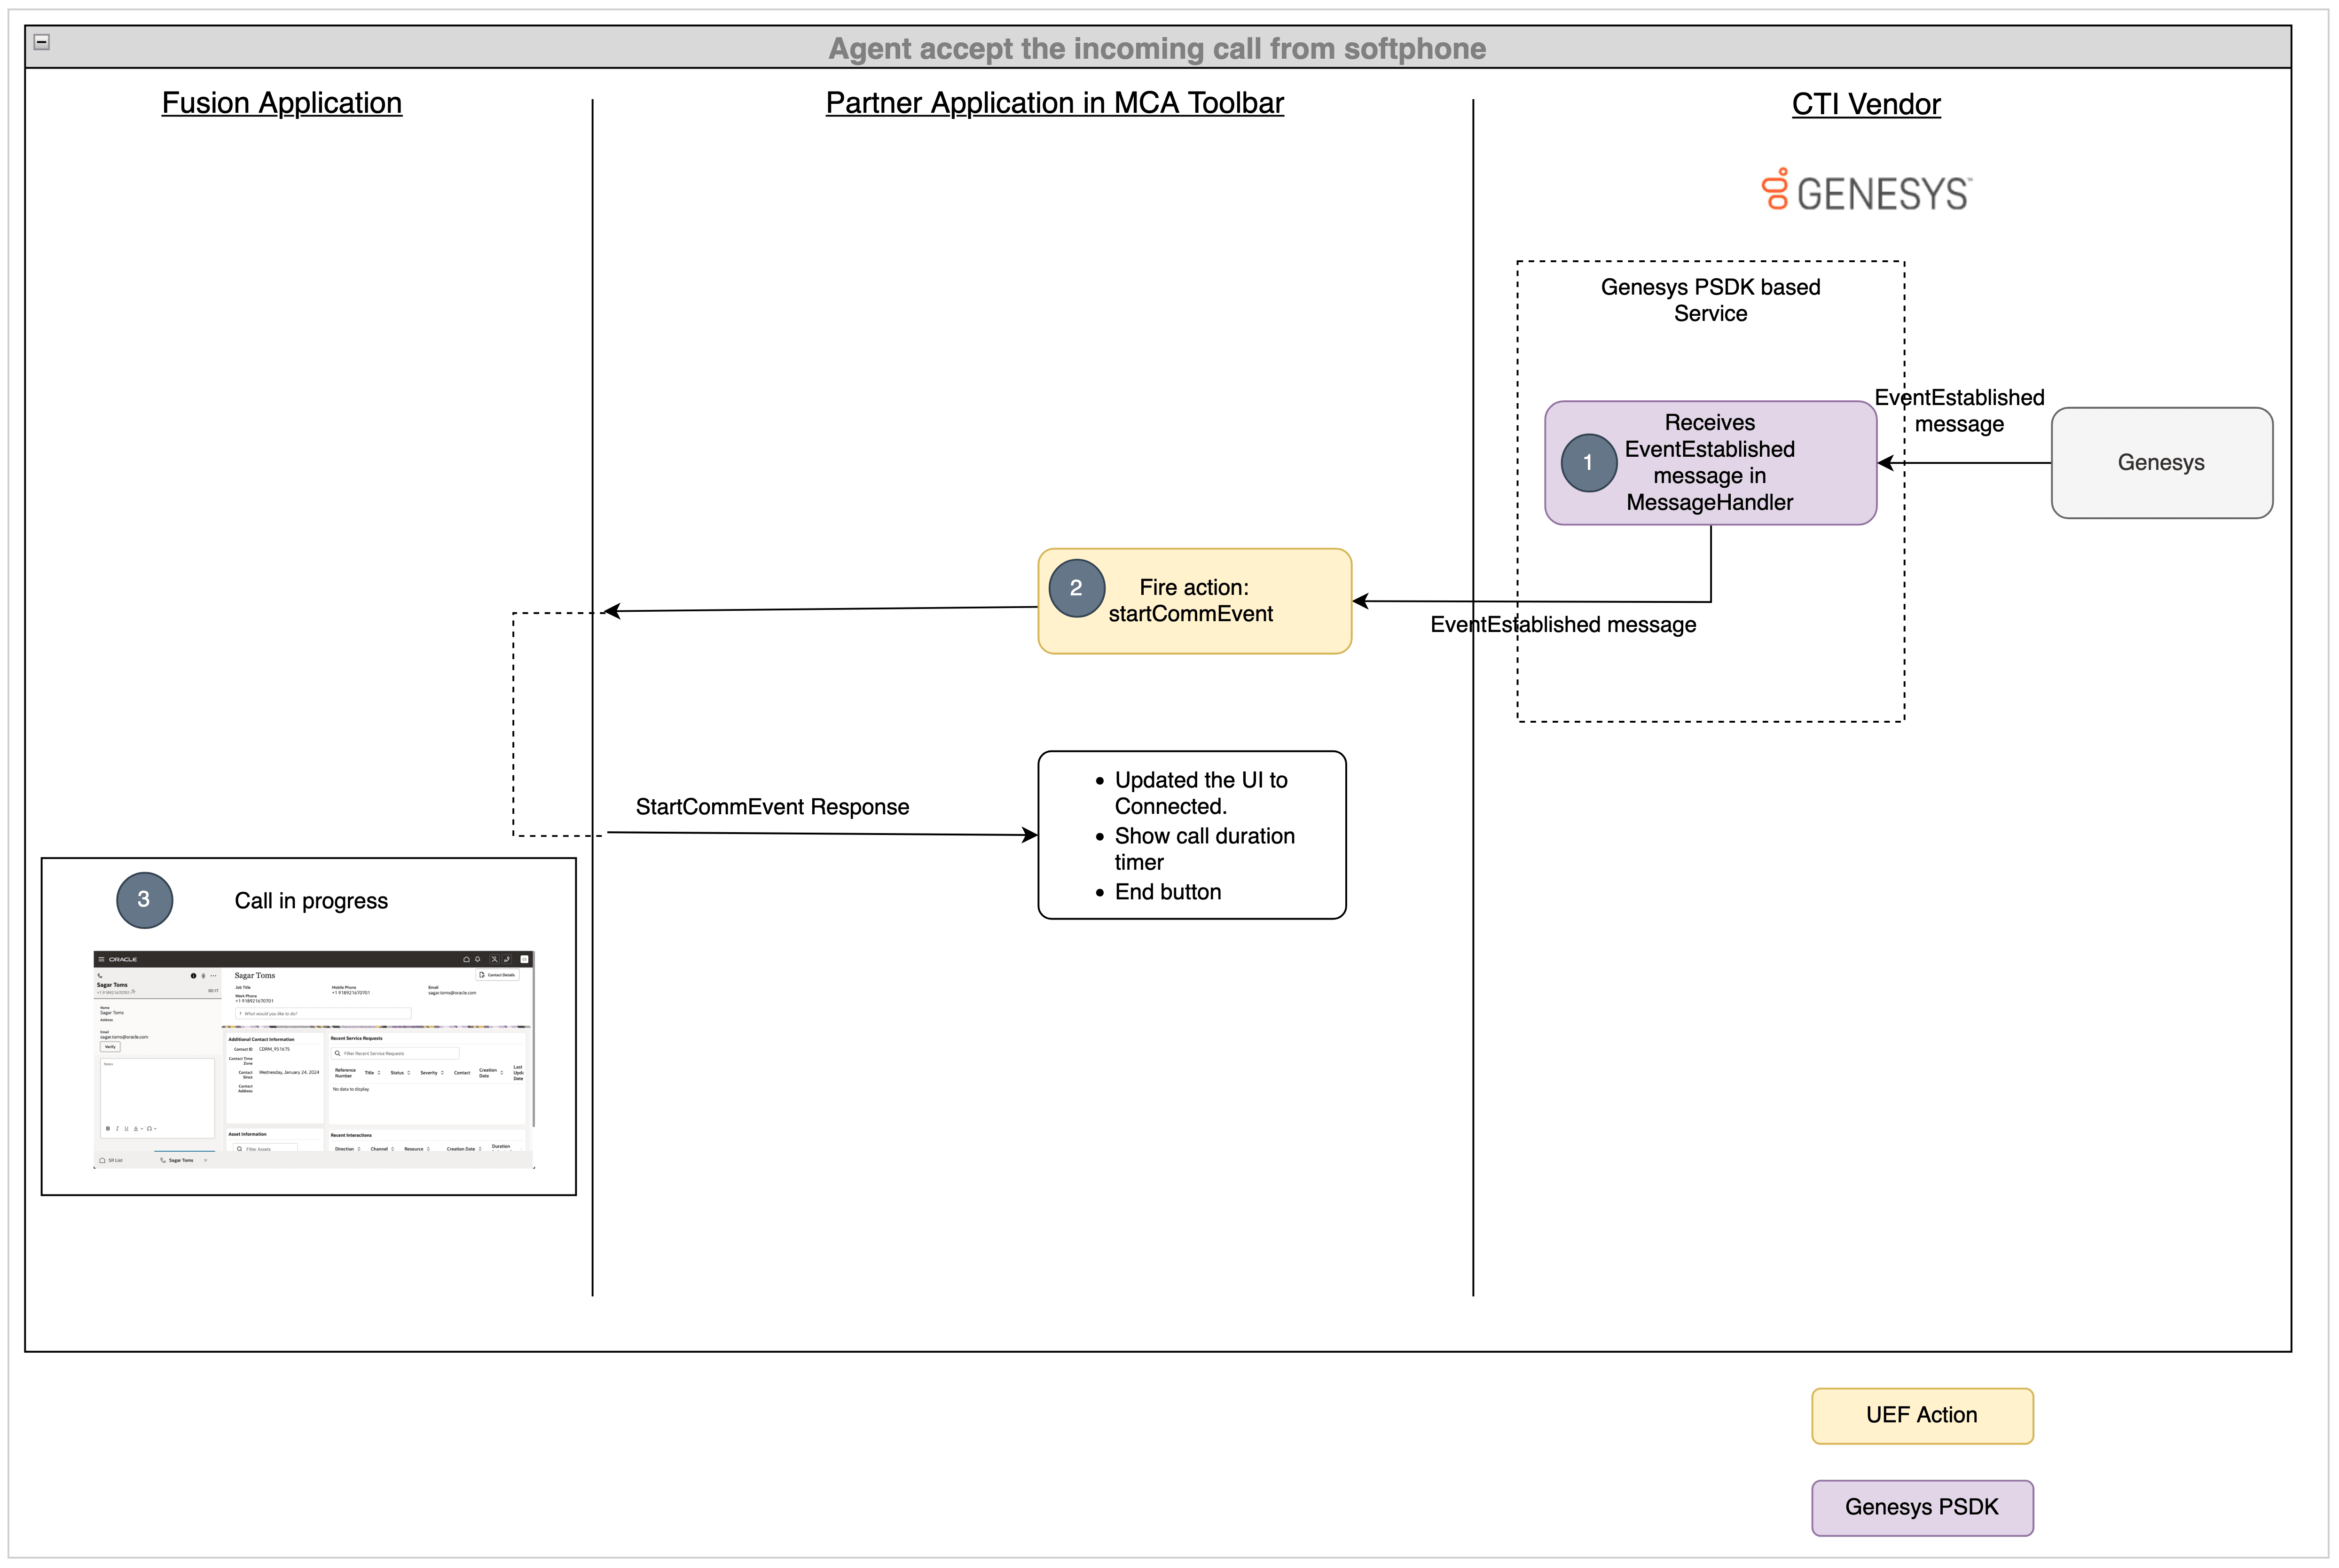The image size is (2339, 1568).
Task: Click the home icon in Oracle header
Action: click(466, 959)
